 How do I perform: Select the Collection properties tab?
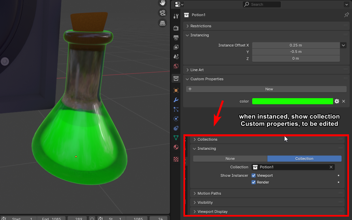[176, 78]
